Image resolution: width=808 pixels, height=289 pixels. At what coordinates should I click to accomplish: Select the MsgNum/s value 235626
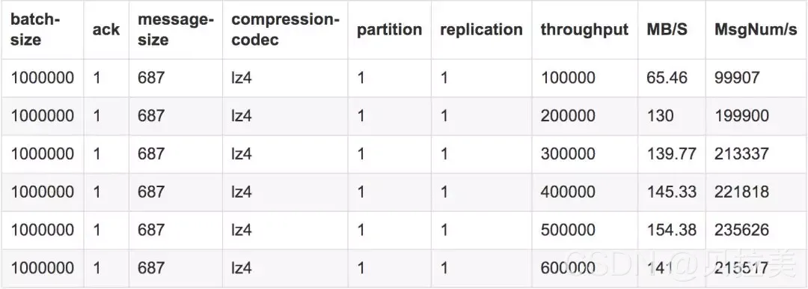tap(741, 230)
